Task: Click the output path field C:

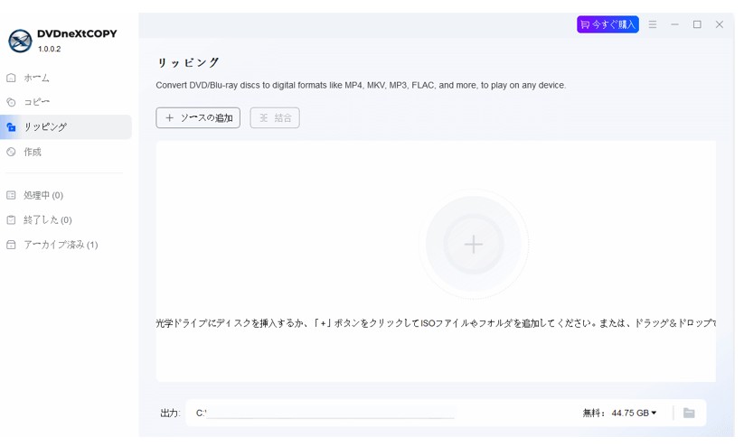Action: click(x=326, y=413)
